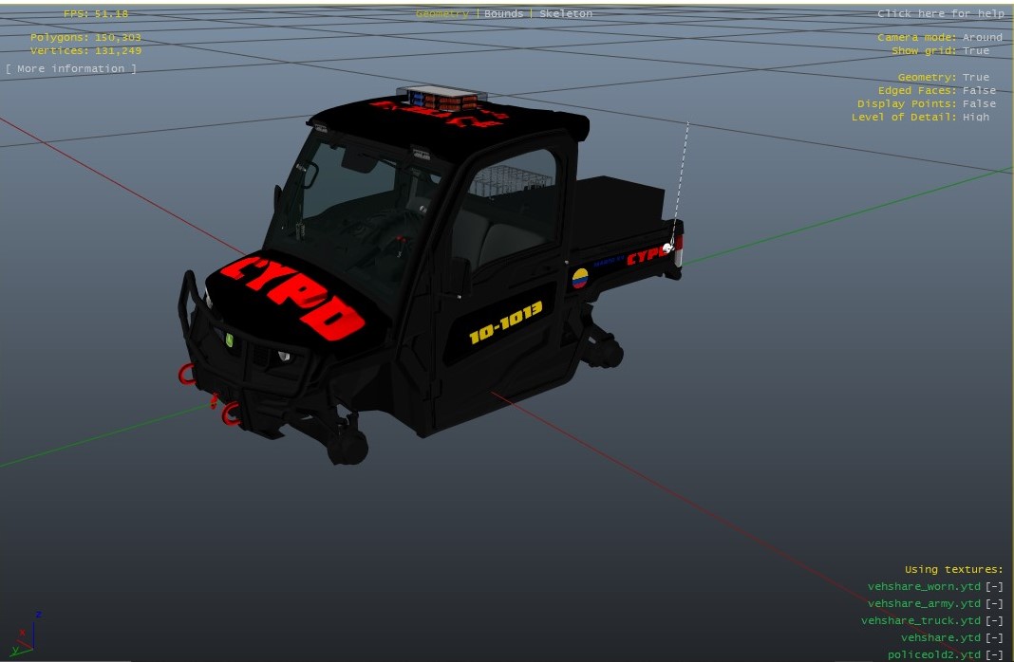Change the Level of Detail High setting

[x=975, y=118]
